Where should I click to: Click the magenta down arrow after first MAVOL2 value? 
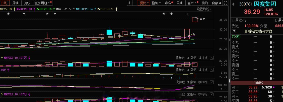pyautogui.click(x=29, y=58)
